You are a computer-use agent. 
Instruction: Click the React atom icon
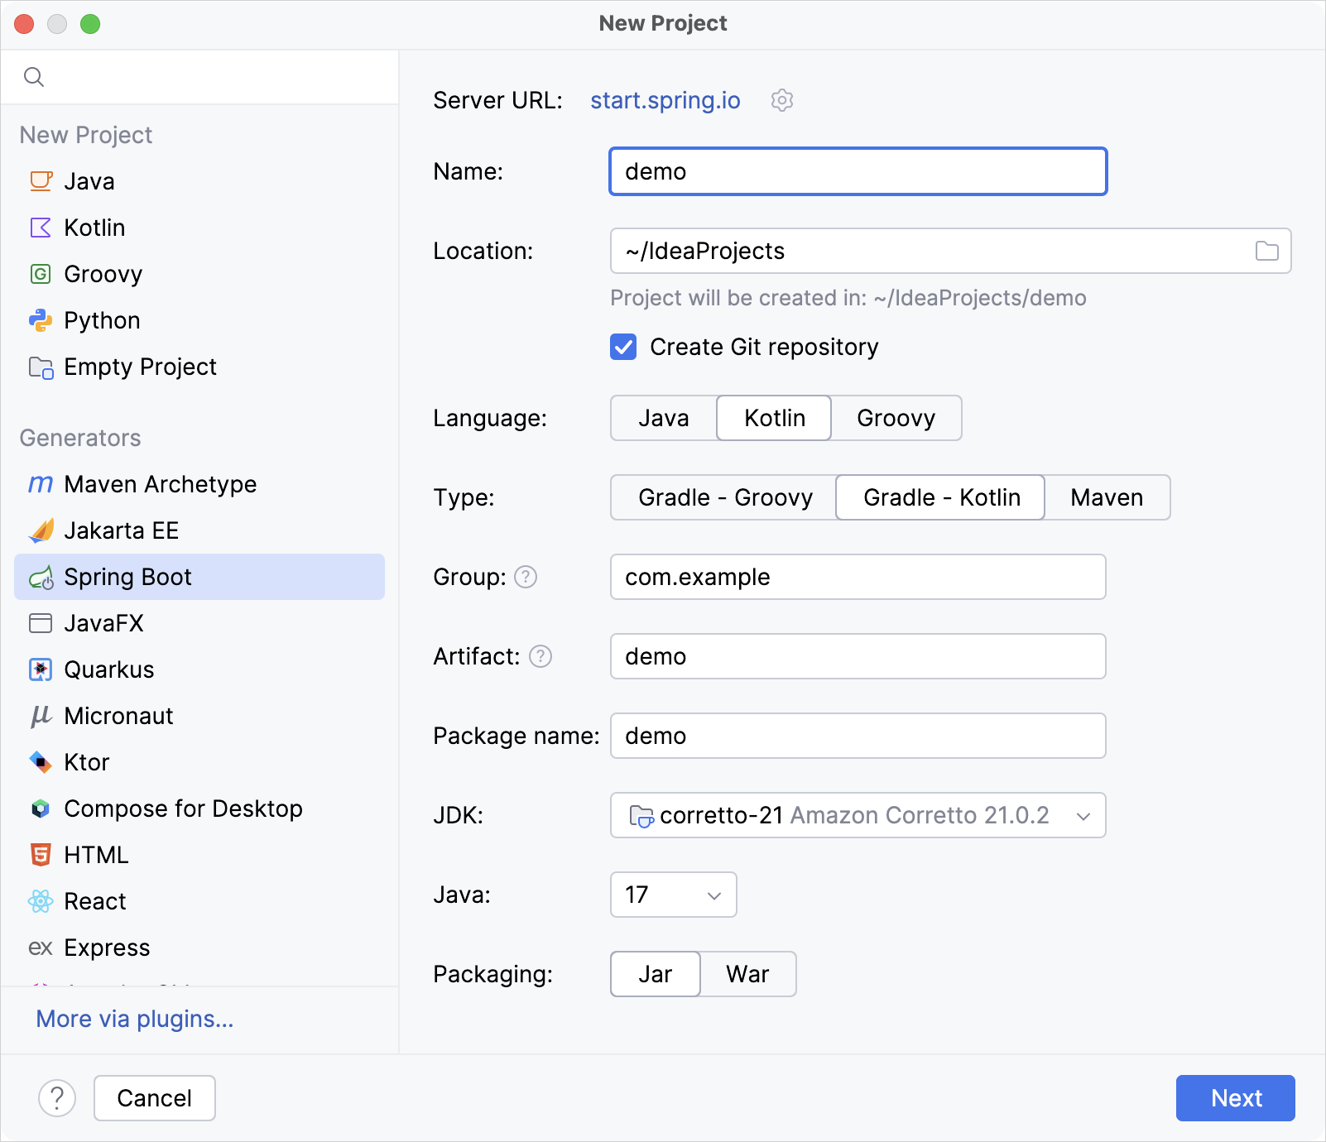(x=41, y=901)
